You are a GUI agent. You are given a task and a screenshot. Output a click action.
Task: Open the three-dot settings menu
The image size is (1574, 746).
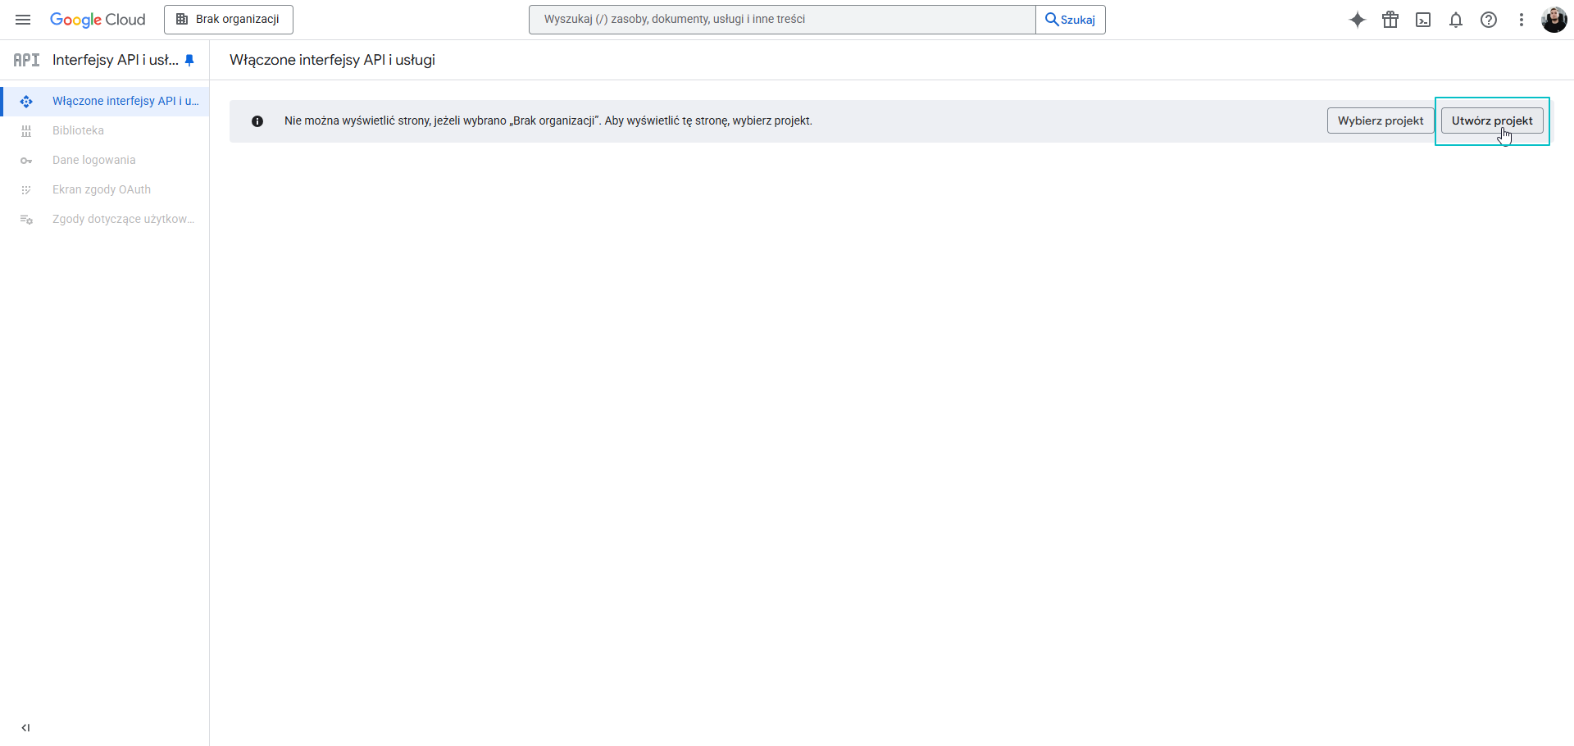click(1522, 20)
